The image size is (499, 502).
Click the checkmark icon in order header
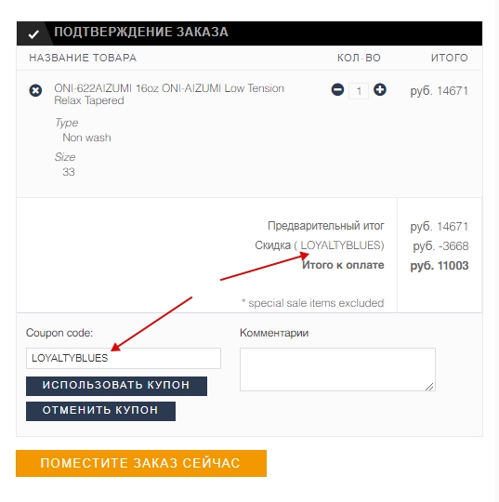click(x=33, y=34)
